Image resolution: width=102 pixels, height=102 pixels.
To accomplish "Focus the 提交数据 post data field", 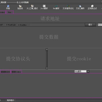I will point(51,37).
